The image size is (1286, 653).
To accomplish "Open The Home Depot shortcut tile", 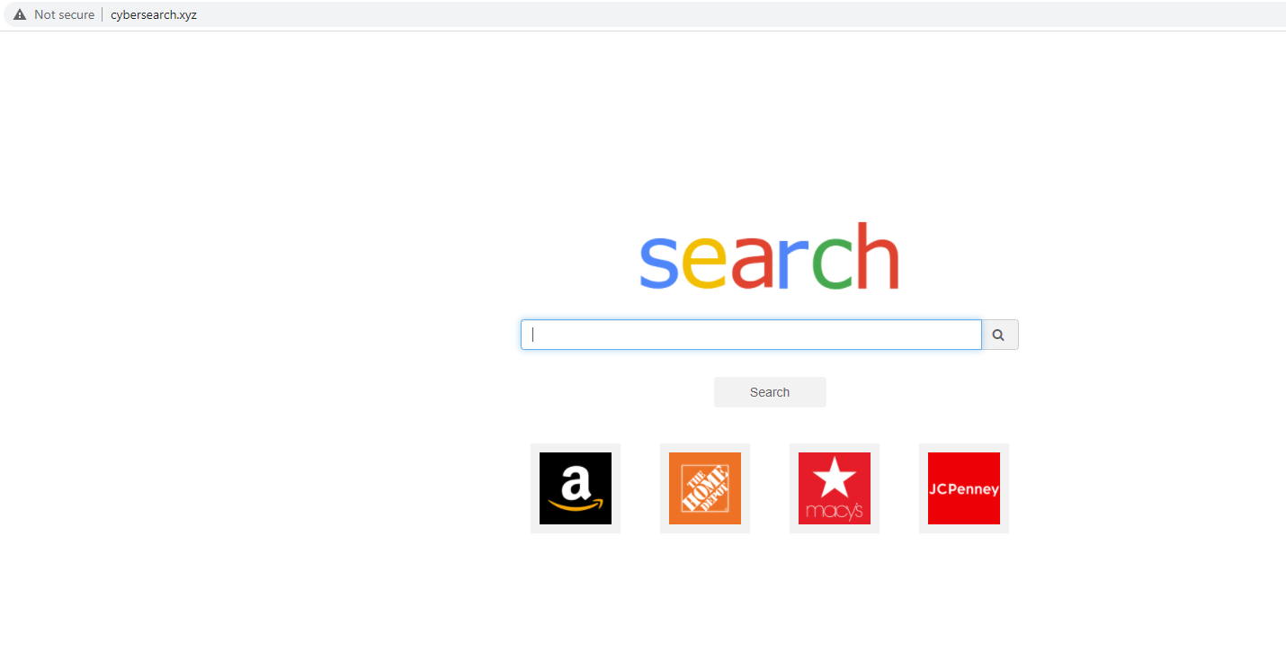I will (705, 488).
